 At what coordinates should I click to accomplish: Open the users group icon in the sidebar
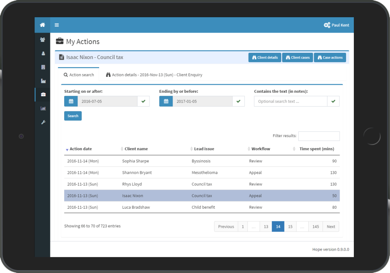43,40
